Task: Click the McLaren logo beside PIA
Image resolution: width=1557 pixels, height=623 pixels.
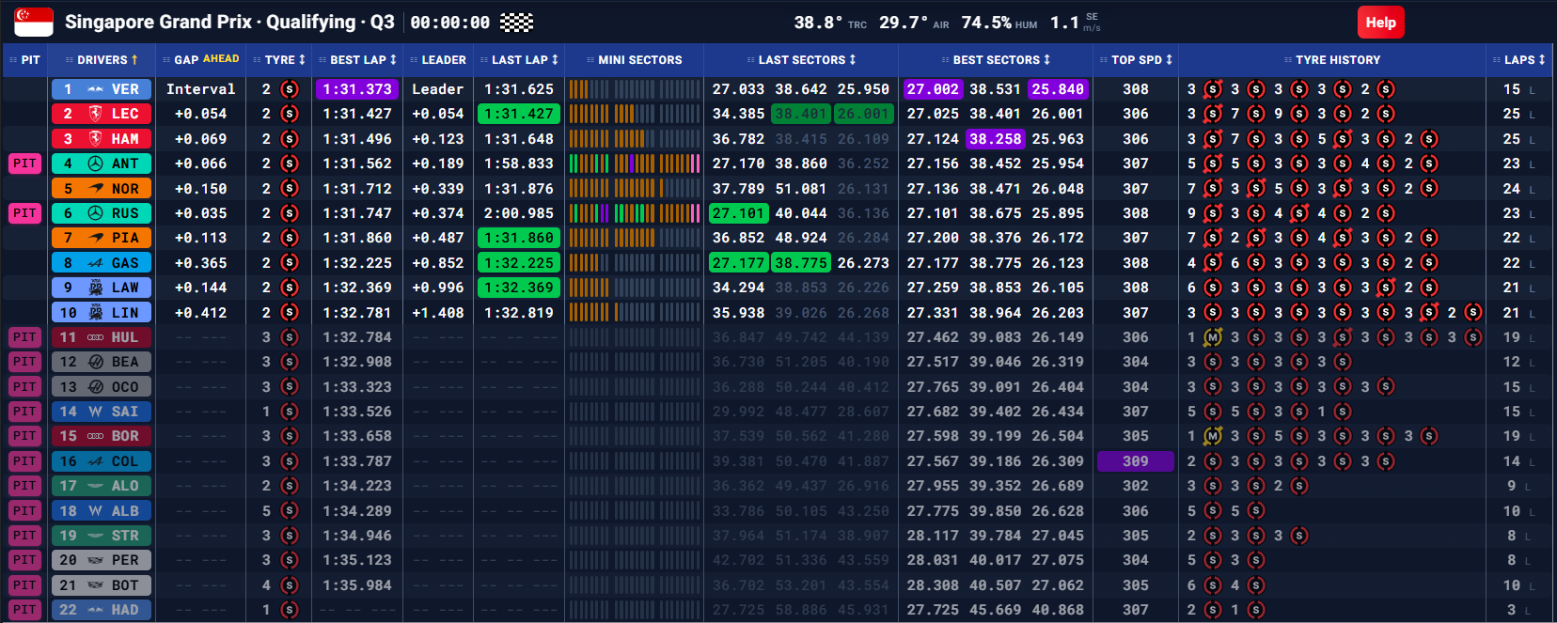Action: pyautogui.click(x=95, y=238)
